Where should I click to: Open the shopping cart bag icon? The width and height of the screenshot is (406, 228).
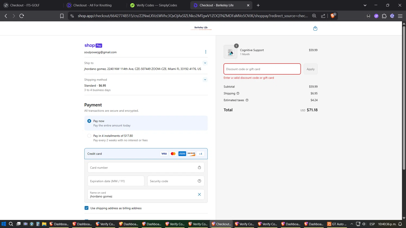click(x=315, y=28)
